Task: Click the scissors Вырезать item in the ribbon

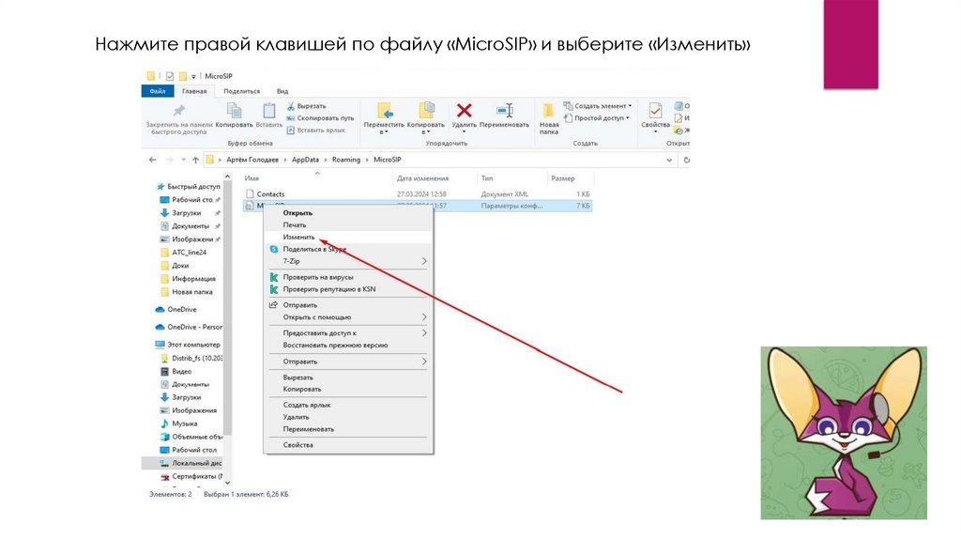Action: point(307,106)
